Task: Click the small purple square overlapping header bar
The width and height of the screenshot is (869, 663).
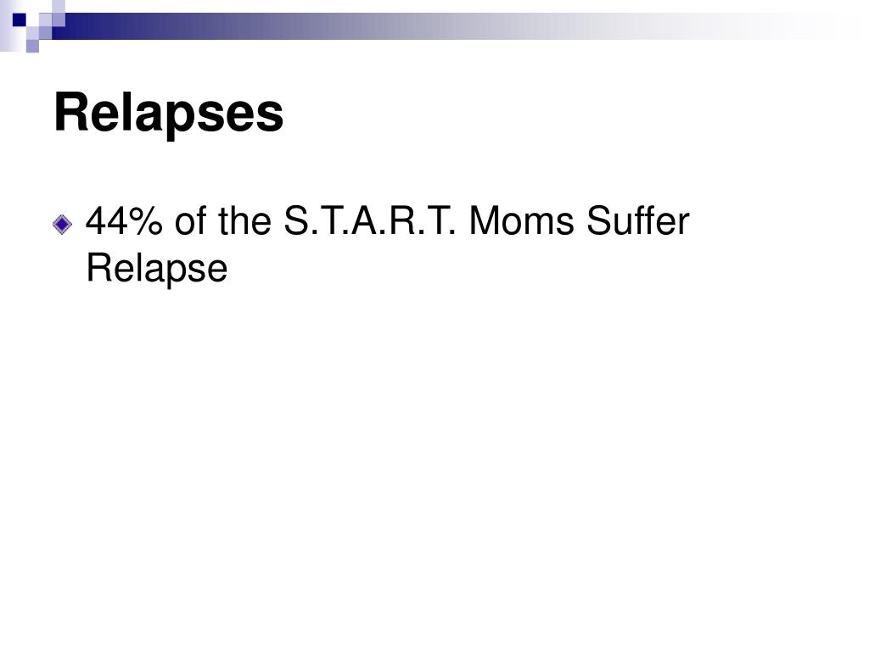Action: (x=46, y=33)
